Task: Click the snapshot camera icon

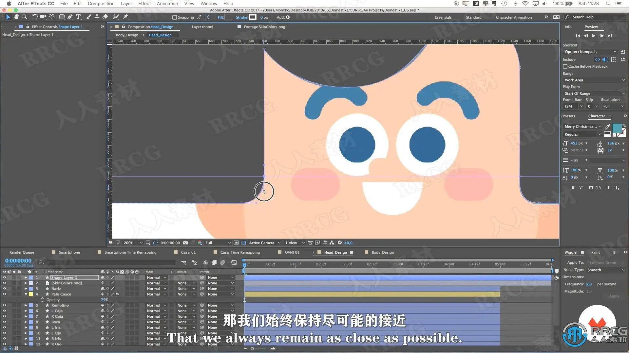Action: click(x=185, y=243)
